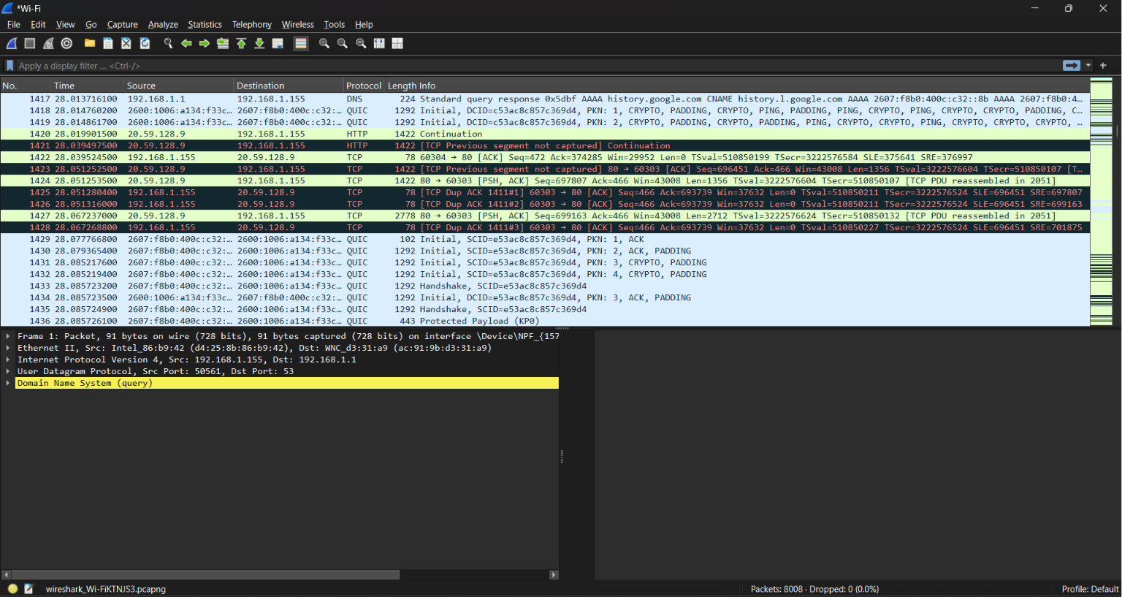Zoom in main window text

pos(324,44)
